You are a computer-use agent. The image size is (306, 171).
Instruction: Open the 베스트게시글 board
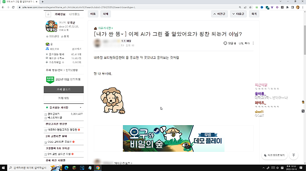[x=55, y=118]
